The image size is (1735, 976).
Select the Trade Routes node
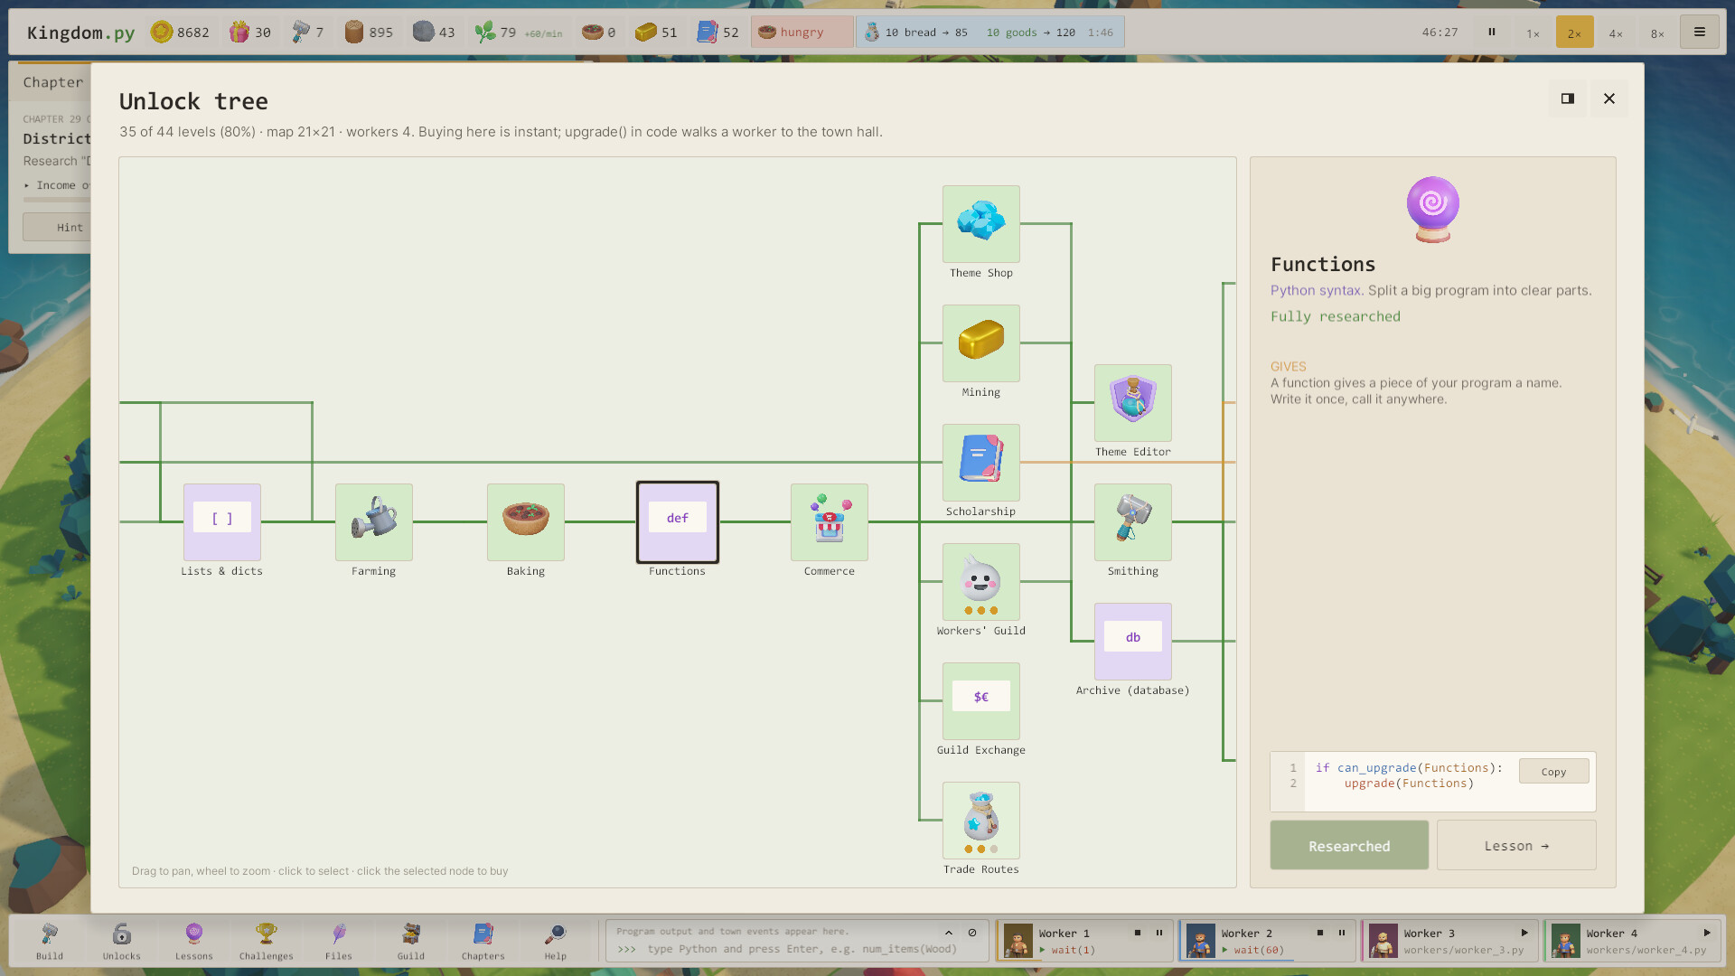click(980, 821)
